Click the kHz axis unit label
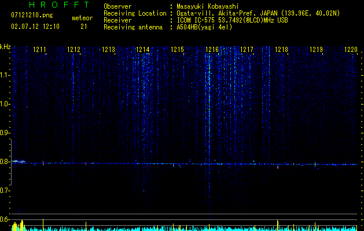 5,47
